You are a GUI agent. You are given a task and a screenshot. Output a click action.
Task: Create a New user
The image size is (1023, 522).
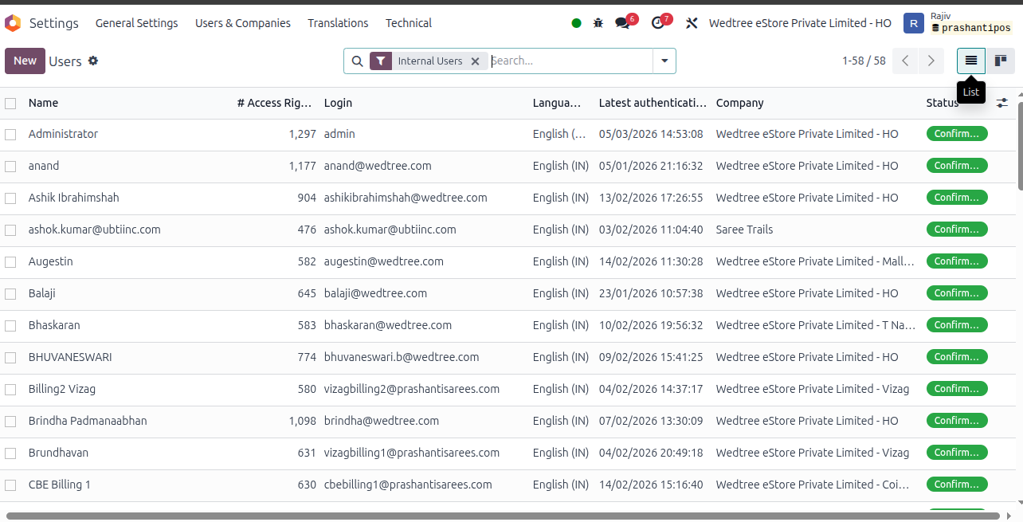pyautogui.click(x=25, y=61)
